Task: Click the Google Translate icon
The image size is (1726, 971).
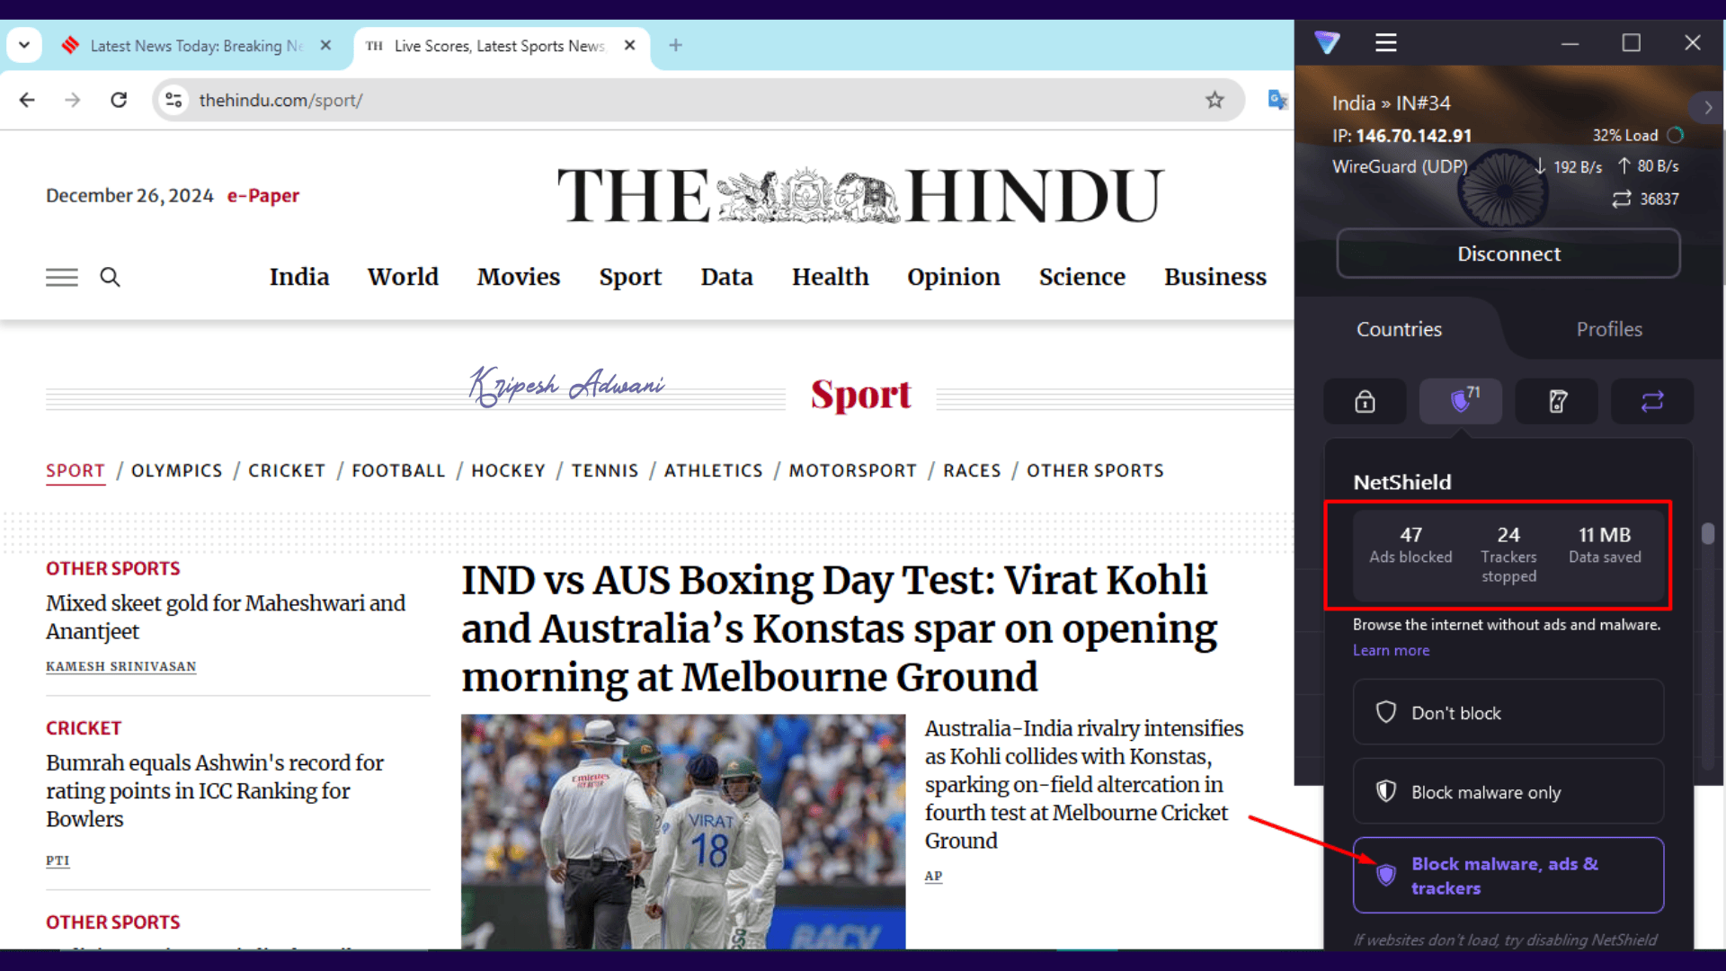Action: (1277, 100)
